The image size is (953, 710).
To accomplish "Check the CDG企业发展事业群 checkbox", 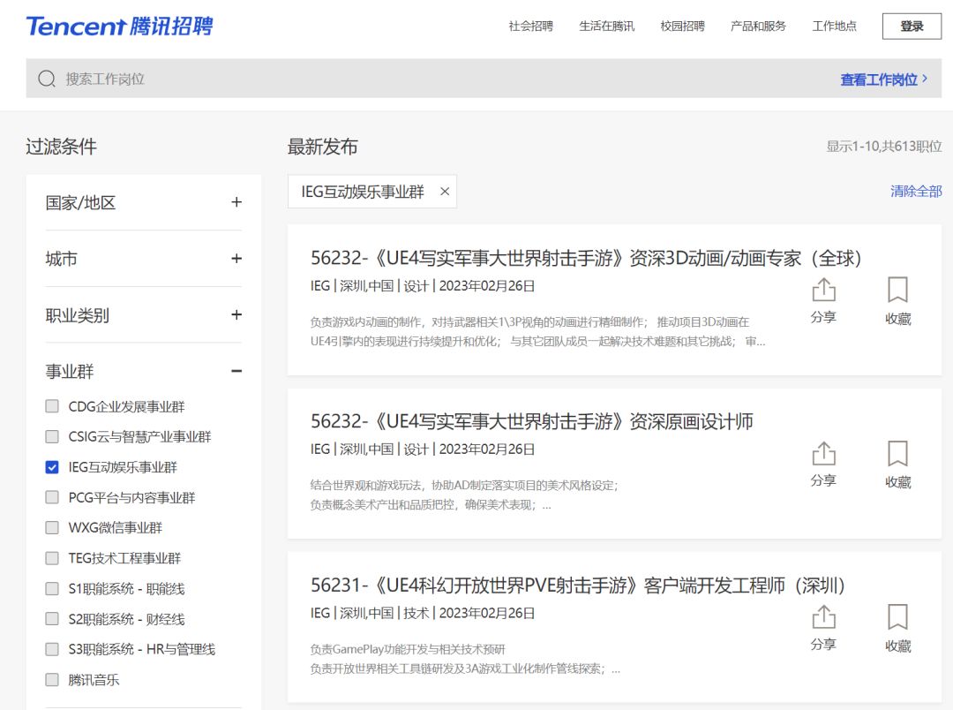I will tap(52, 406).
